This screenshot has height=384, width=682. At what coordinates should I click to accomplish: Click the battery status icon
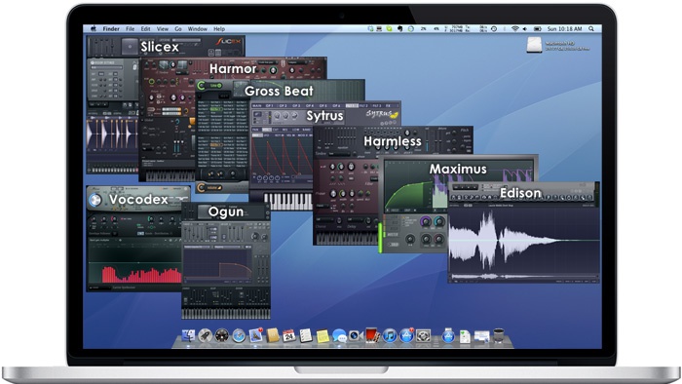point(538,28)
